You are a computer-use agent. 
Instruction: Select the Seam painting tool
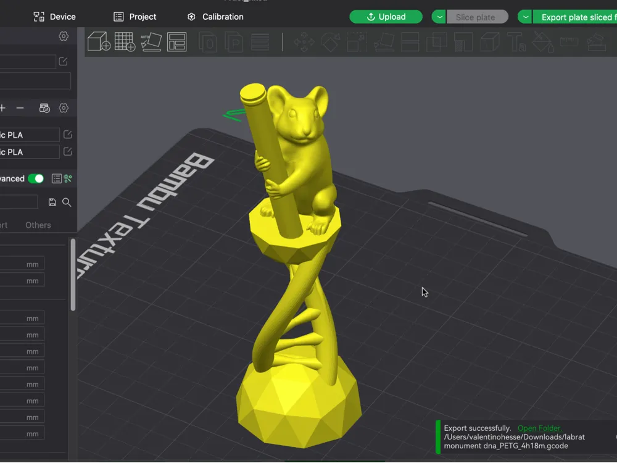pos(490,42)
